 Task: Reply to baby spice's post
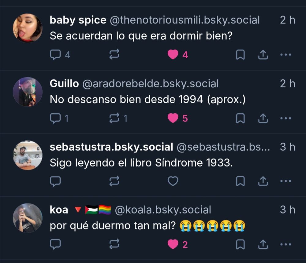click(x=60, y=55)
